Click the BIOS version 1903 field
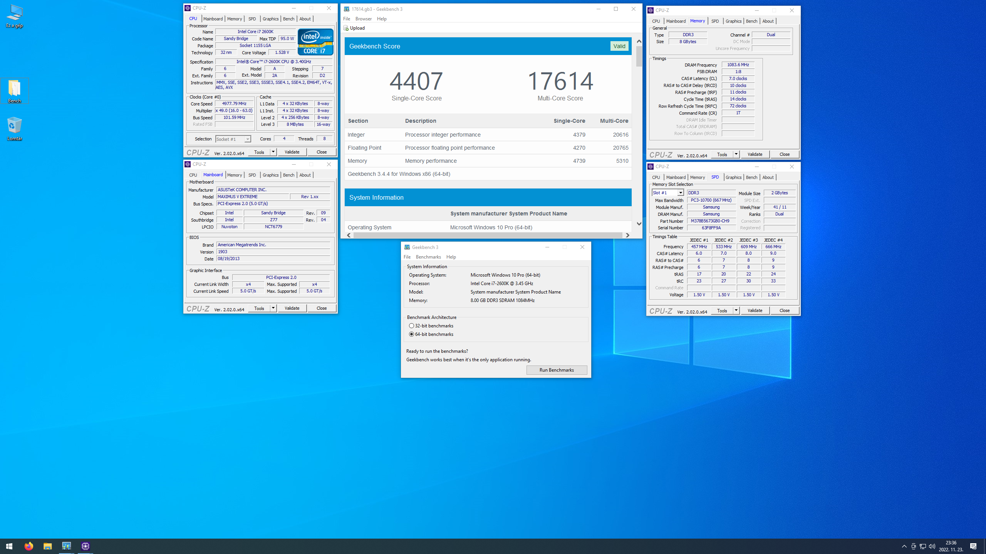Screen dimensions: 986x554 click(273, 252)
